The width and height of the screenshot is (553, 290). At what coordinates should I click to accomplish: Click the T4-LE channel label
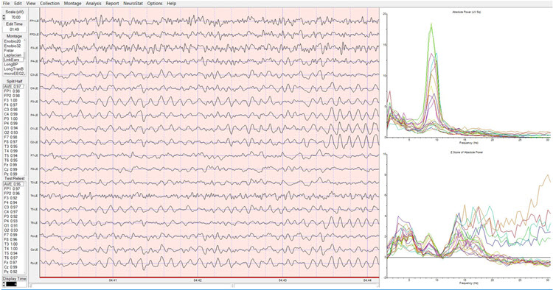pos(34,196)
